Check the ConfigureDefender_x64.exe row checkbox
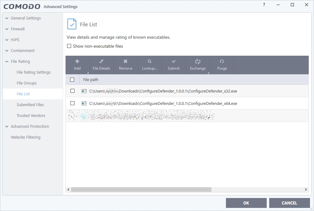Screen dimensions: 314x211 (x=72, y=103)
